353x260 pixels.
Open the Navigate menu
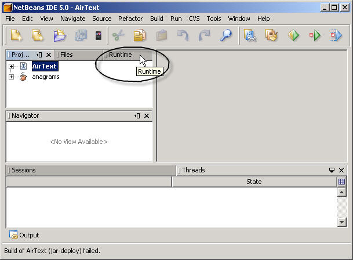(x=72, y=19)
